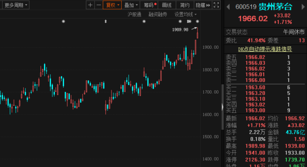Toggle 简约 simple mode

(x=185, y=5)
